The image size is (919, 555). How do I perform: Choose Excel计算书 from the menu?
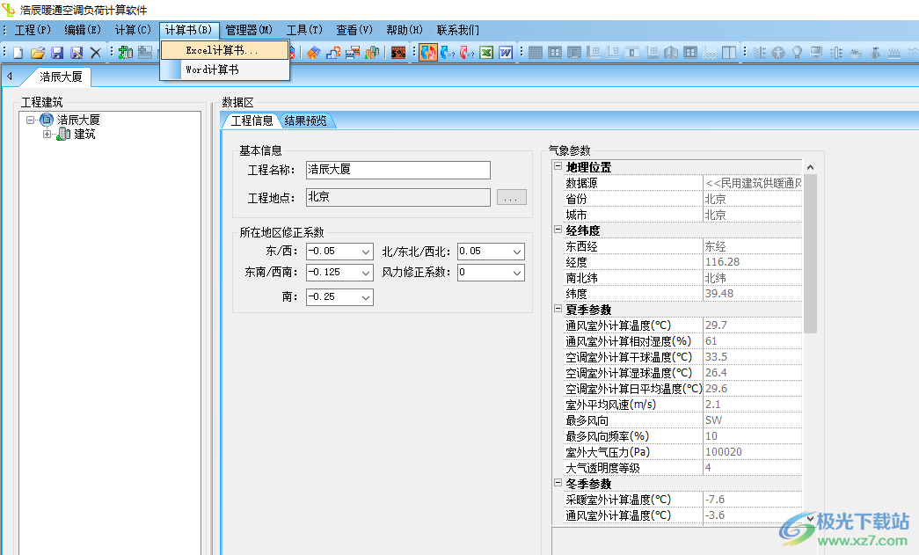pos(224,50)
